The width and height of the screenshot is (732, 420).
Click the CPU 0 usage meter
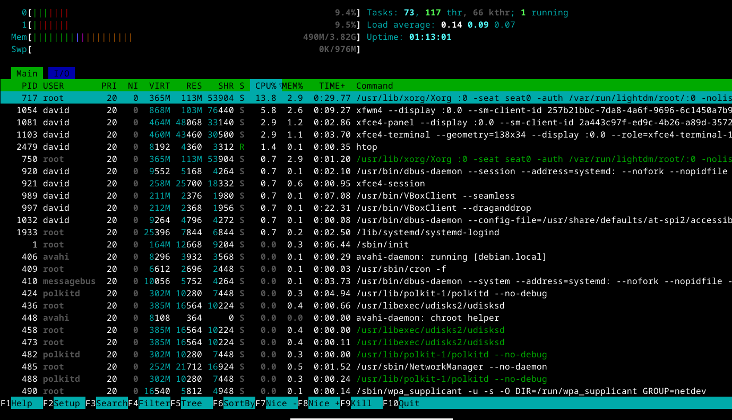191,13
